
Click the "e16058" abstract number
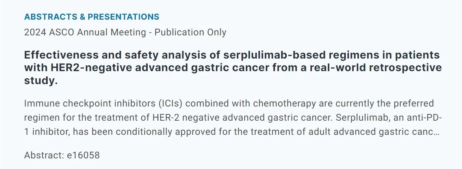click(83, 155)
